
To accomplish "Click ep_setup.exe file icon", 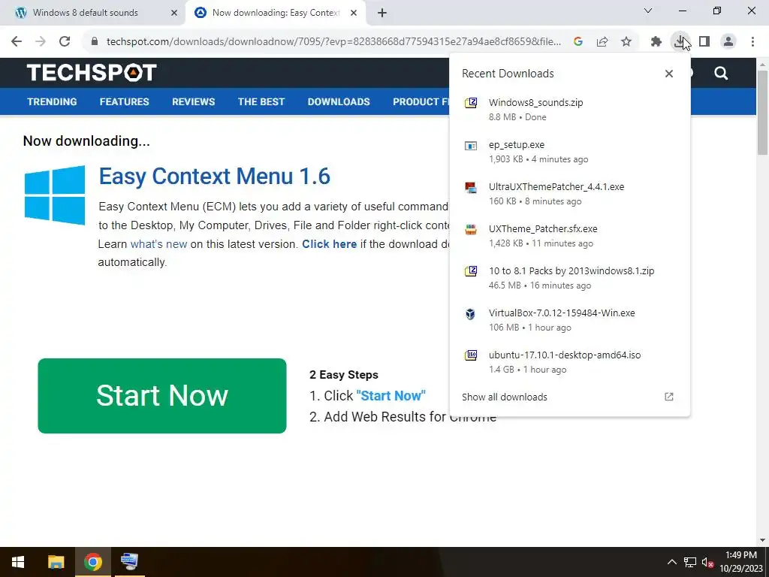I will coord(471,145).
